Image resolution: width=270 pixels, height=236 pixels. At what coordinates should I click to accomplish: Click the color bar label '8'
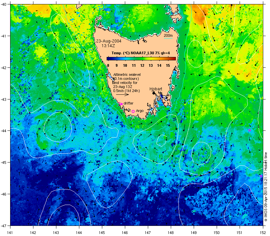(108, 65)
